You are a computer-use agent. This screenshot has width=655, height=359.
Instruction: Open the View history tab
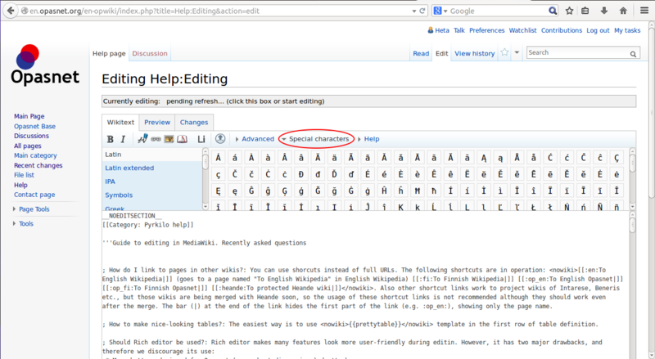(474, 53)
